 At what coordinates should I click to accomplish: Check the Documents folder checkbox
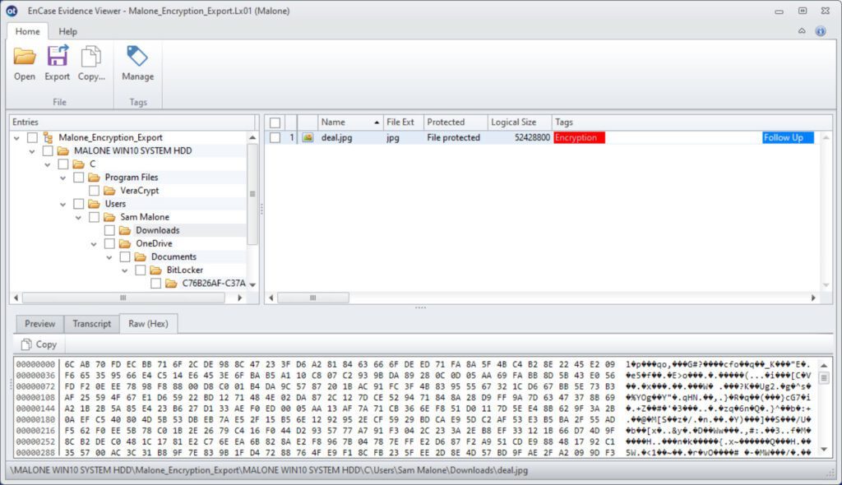pos(125,256)
